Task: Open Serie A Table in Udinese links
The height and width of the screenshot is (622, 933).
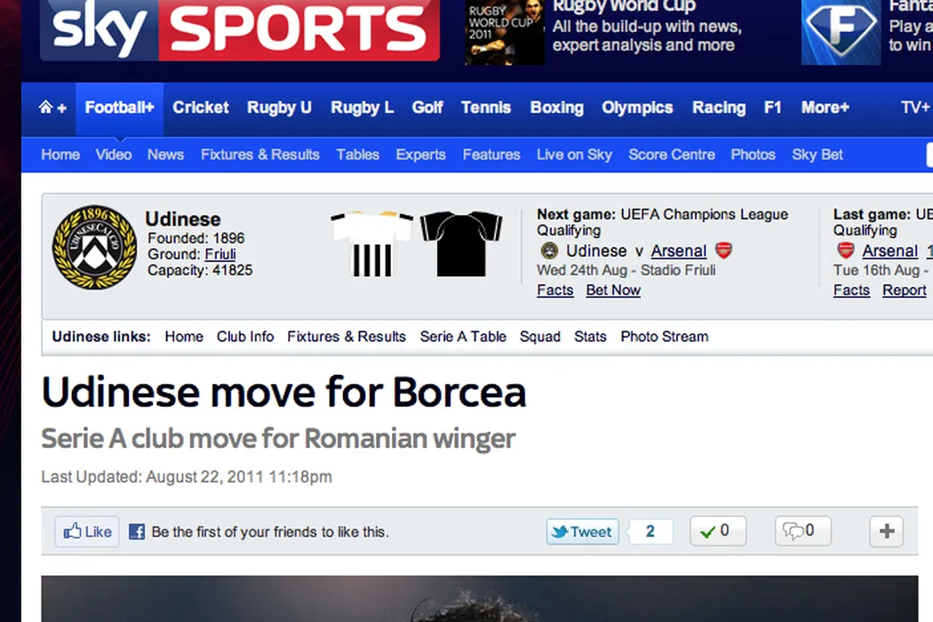Action: click(463, 336)
